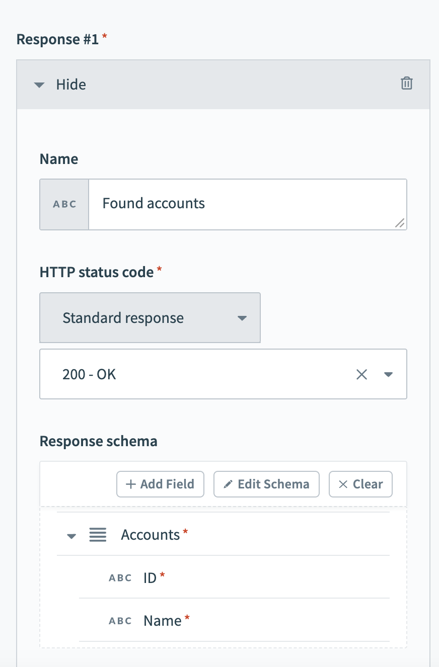Click the ABC icon beside the Name schema field
Image resolution: width=439 pixels, height=667 pixels.
click(x=120, y=620)
